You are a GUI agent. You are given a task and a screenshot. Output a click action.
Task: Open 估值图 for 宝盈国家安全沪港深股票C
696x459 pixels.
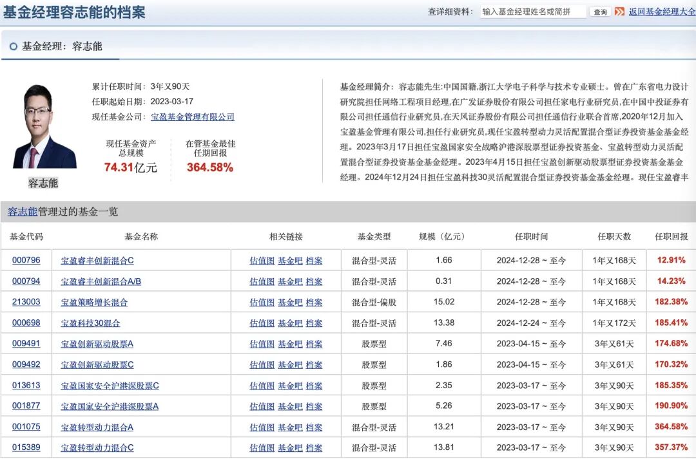[x=262, y=386]
